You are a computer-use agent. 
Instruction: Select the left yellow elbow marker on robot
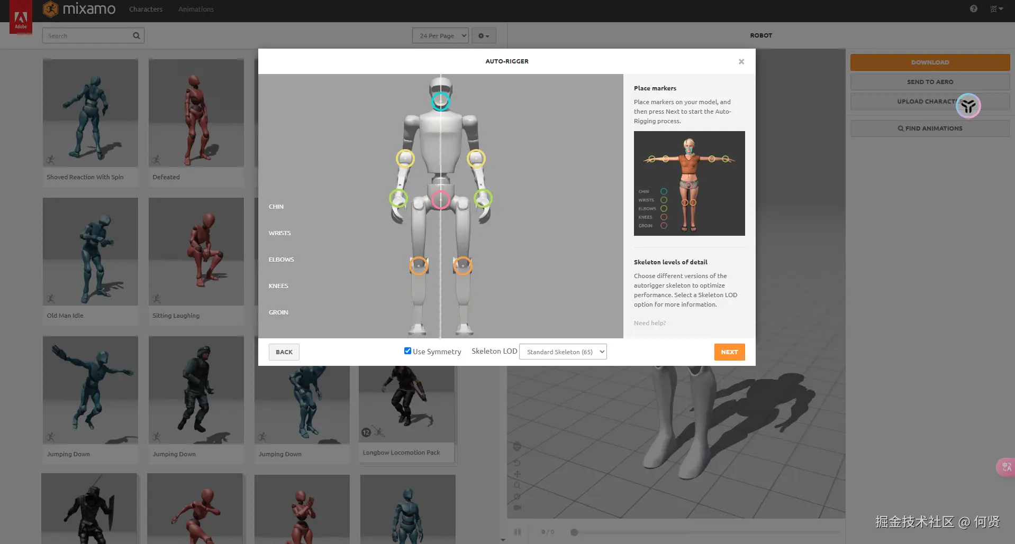pos(405,158)
